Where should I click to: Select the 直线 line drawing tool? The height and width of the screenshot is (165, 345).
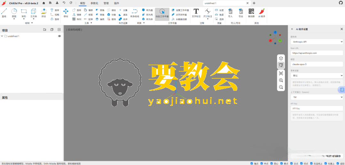[4, 13]
